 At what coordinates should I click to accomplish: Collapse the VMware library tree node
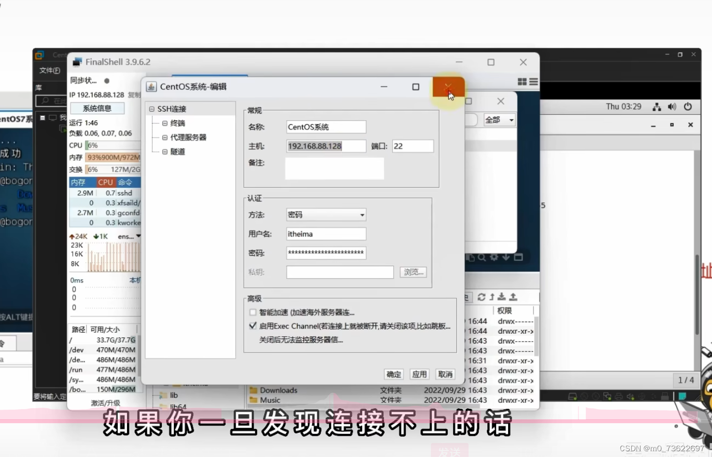click(x=43, y=117)
